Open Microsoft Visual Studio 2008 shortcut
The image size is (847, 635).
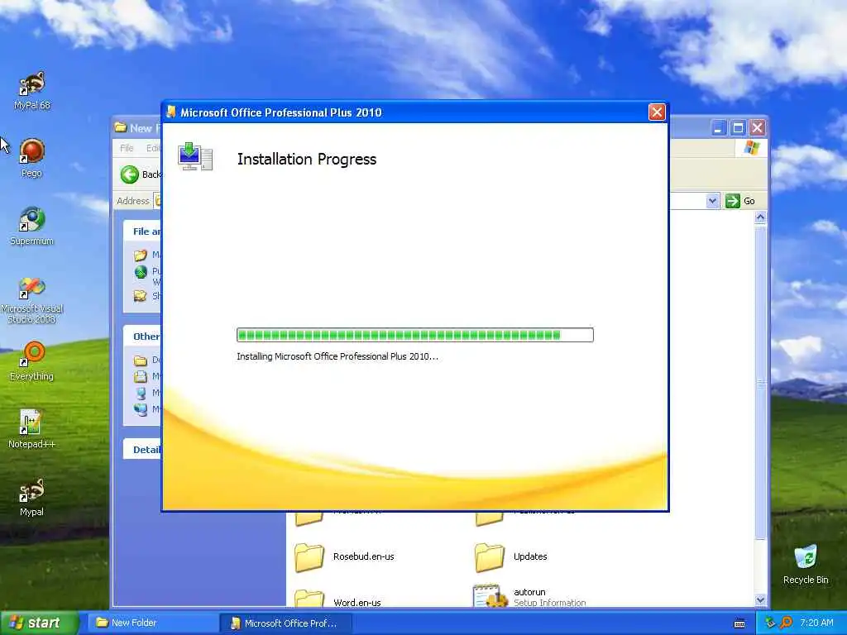click(x=32, y=299)
